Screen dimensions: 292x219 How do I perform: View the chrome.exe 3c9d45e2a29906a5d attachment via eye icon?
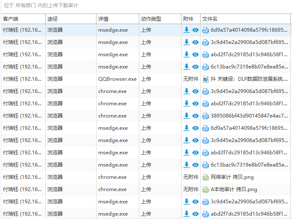196,91
